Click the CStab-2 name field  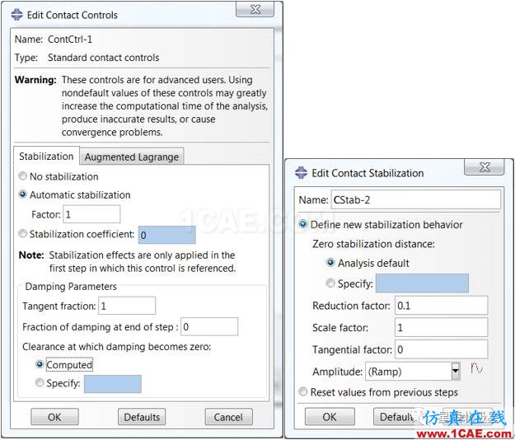pyautogui.click(x=415, y=199)
